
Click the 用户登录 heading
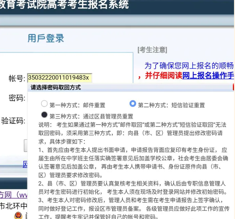[46, 38]
